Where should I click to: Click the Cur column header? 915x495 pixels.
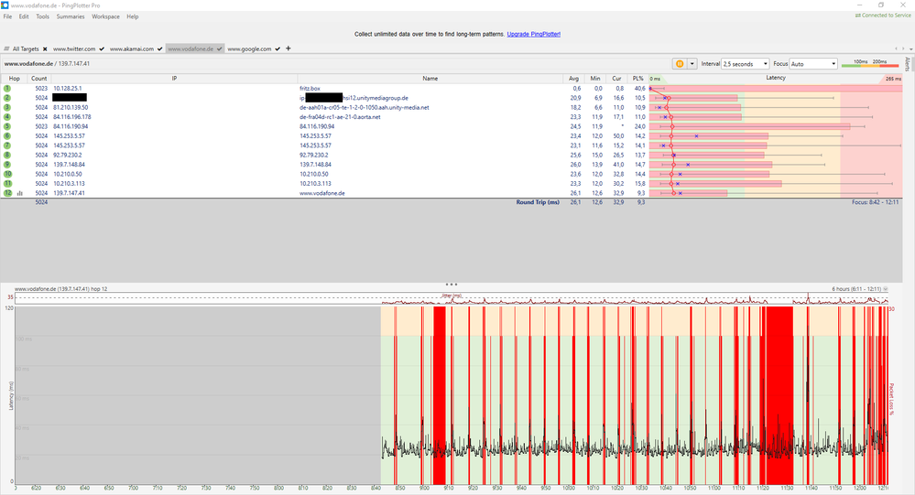tap(616, 78)
